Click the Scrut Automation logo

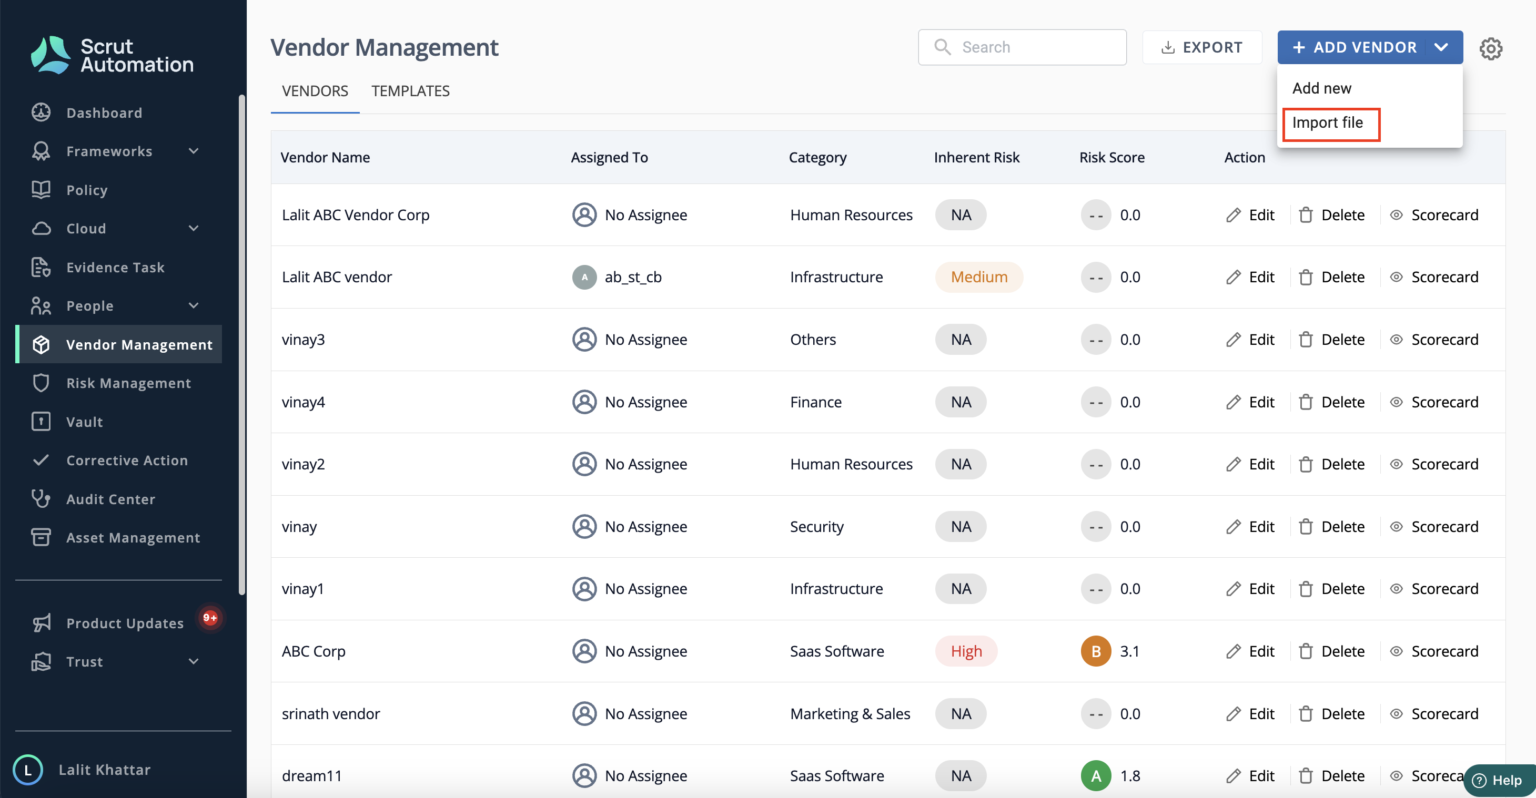click(112, 55)
